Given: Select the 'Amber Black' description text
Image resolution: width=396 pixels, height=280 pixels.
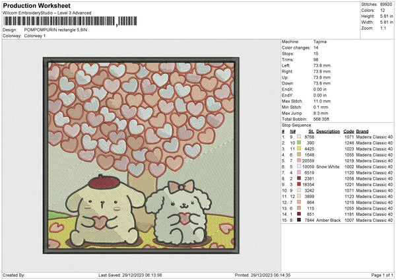Looking at the screenshot, I should (328, 221).
